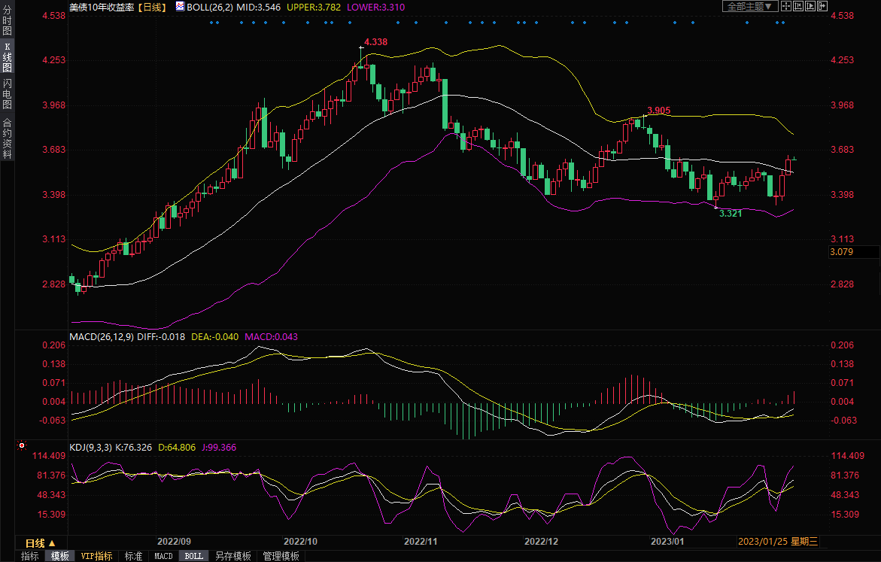Screen dimensions: 881x562
Task: Select the 模板 bottom tab
Action: pyautogui.click(x=59, y=556)
